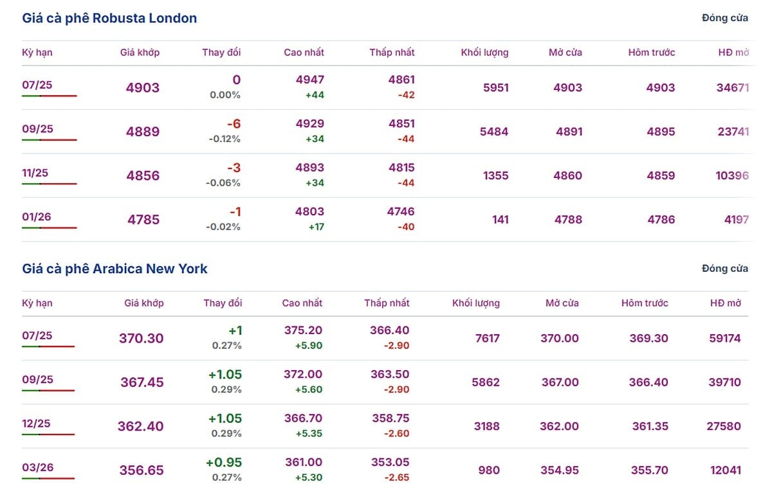Click the 4903 matched price for 07/25
Viewport: 772px width, 491px height.
[143, 88]
